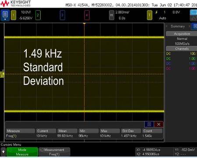Click green DC coupling for channel 2
This screenshot has height=158, width=197.
(169, 58)
